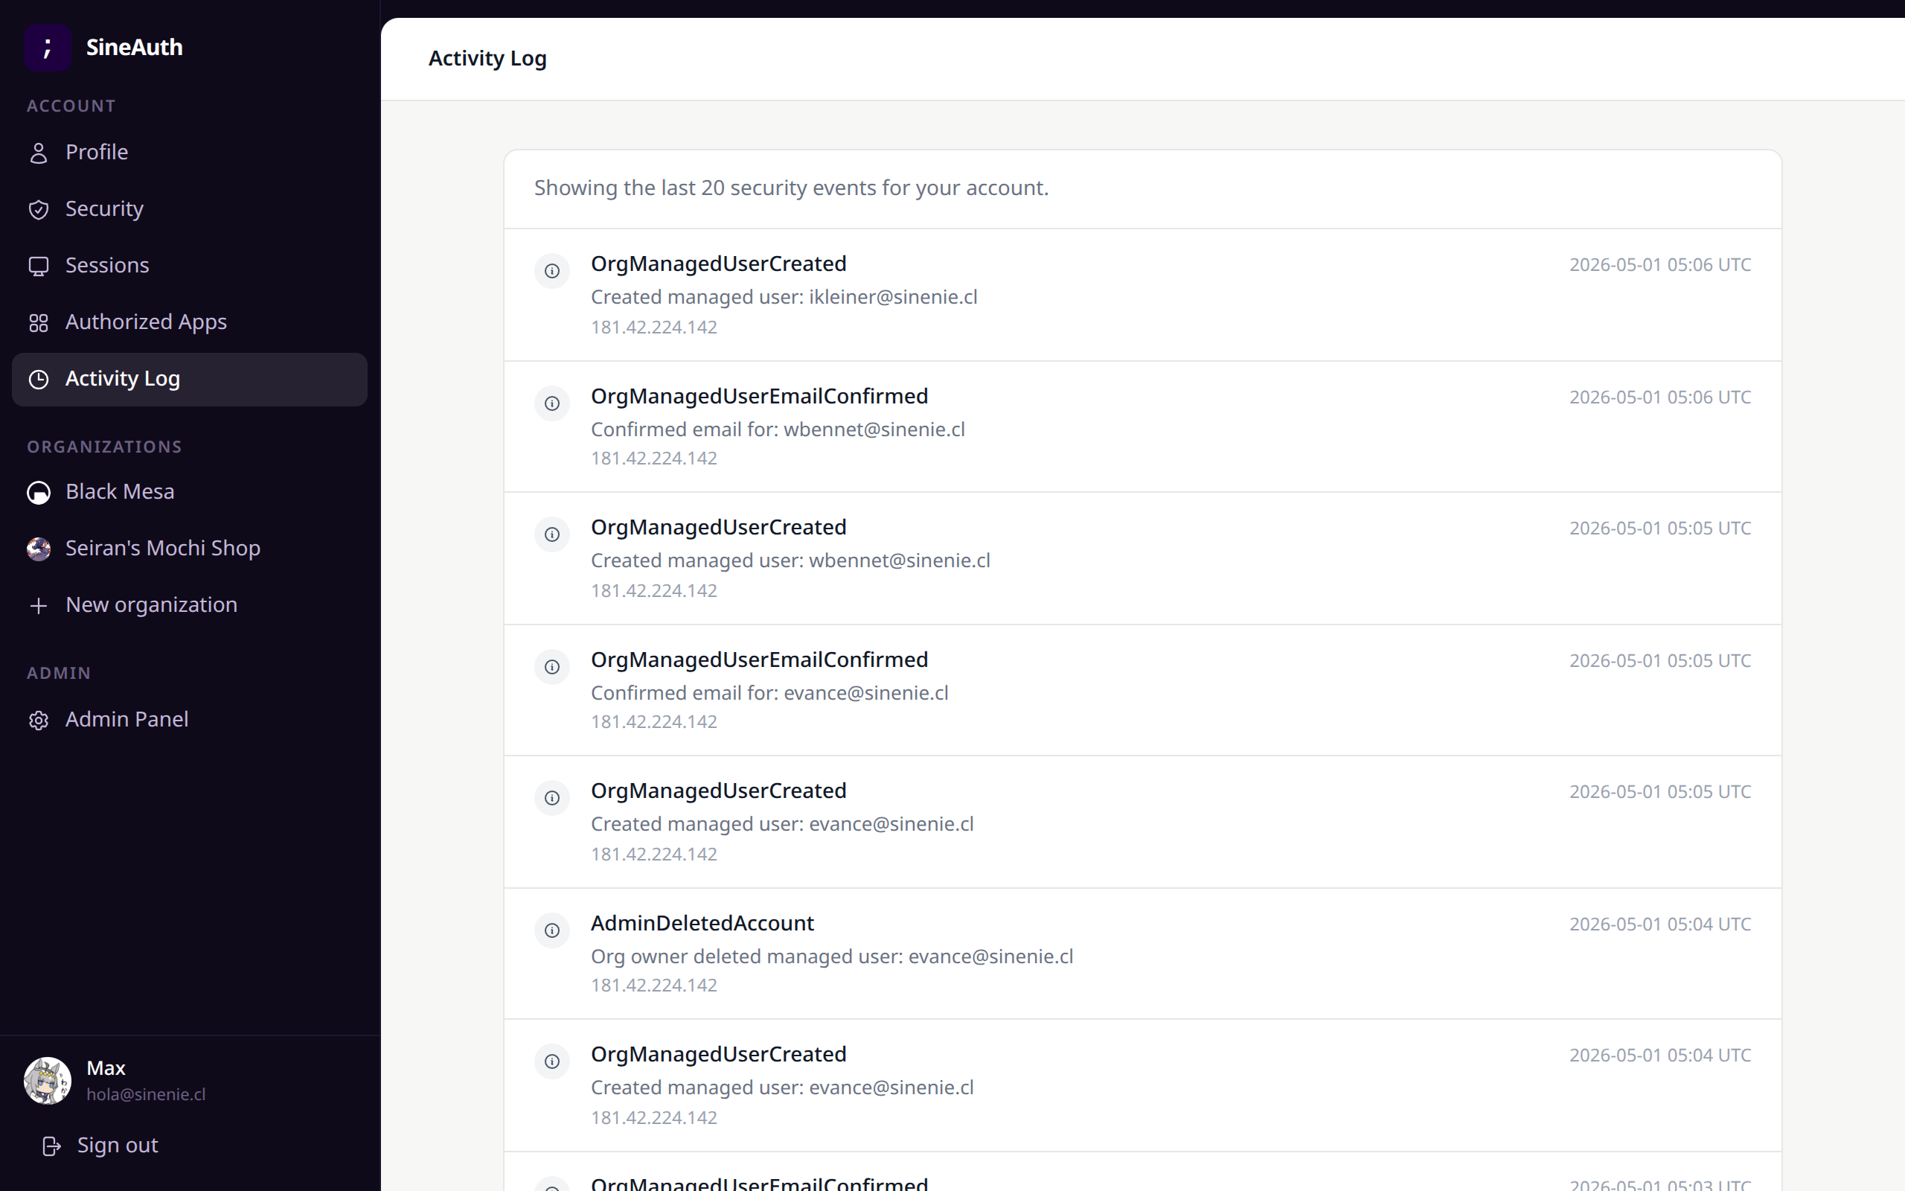Open the Profile page via person icon
Viewport: 1905px width, 1191px height.
click(x=39, y=153)
